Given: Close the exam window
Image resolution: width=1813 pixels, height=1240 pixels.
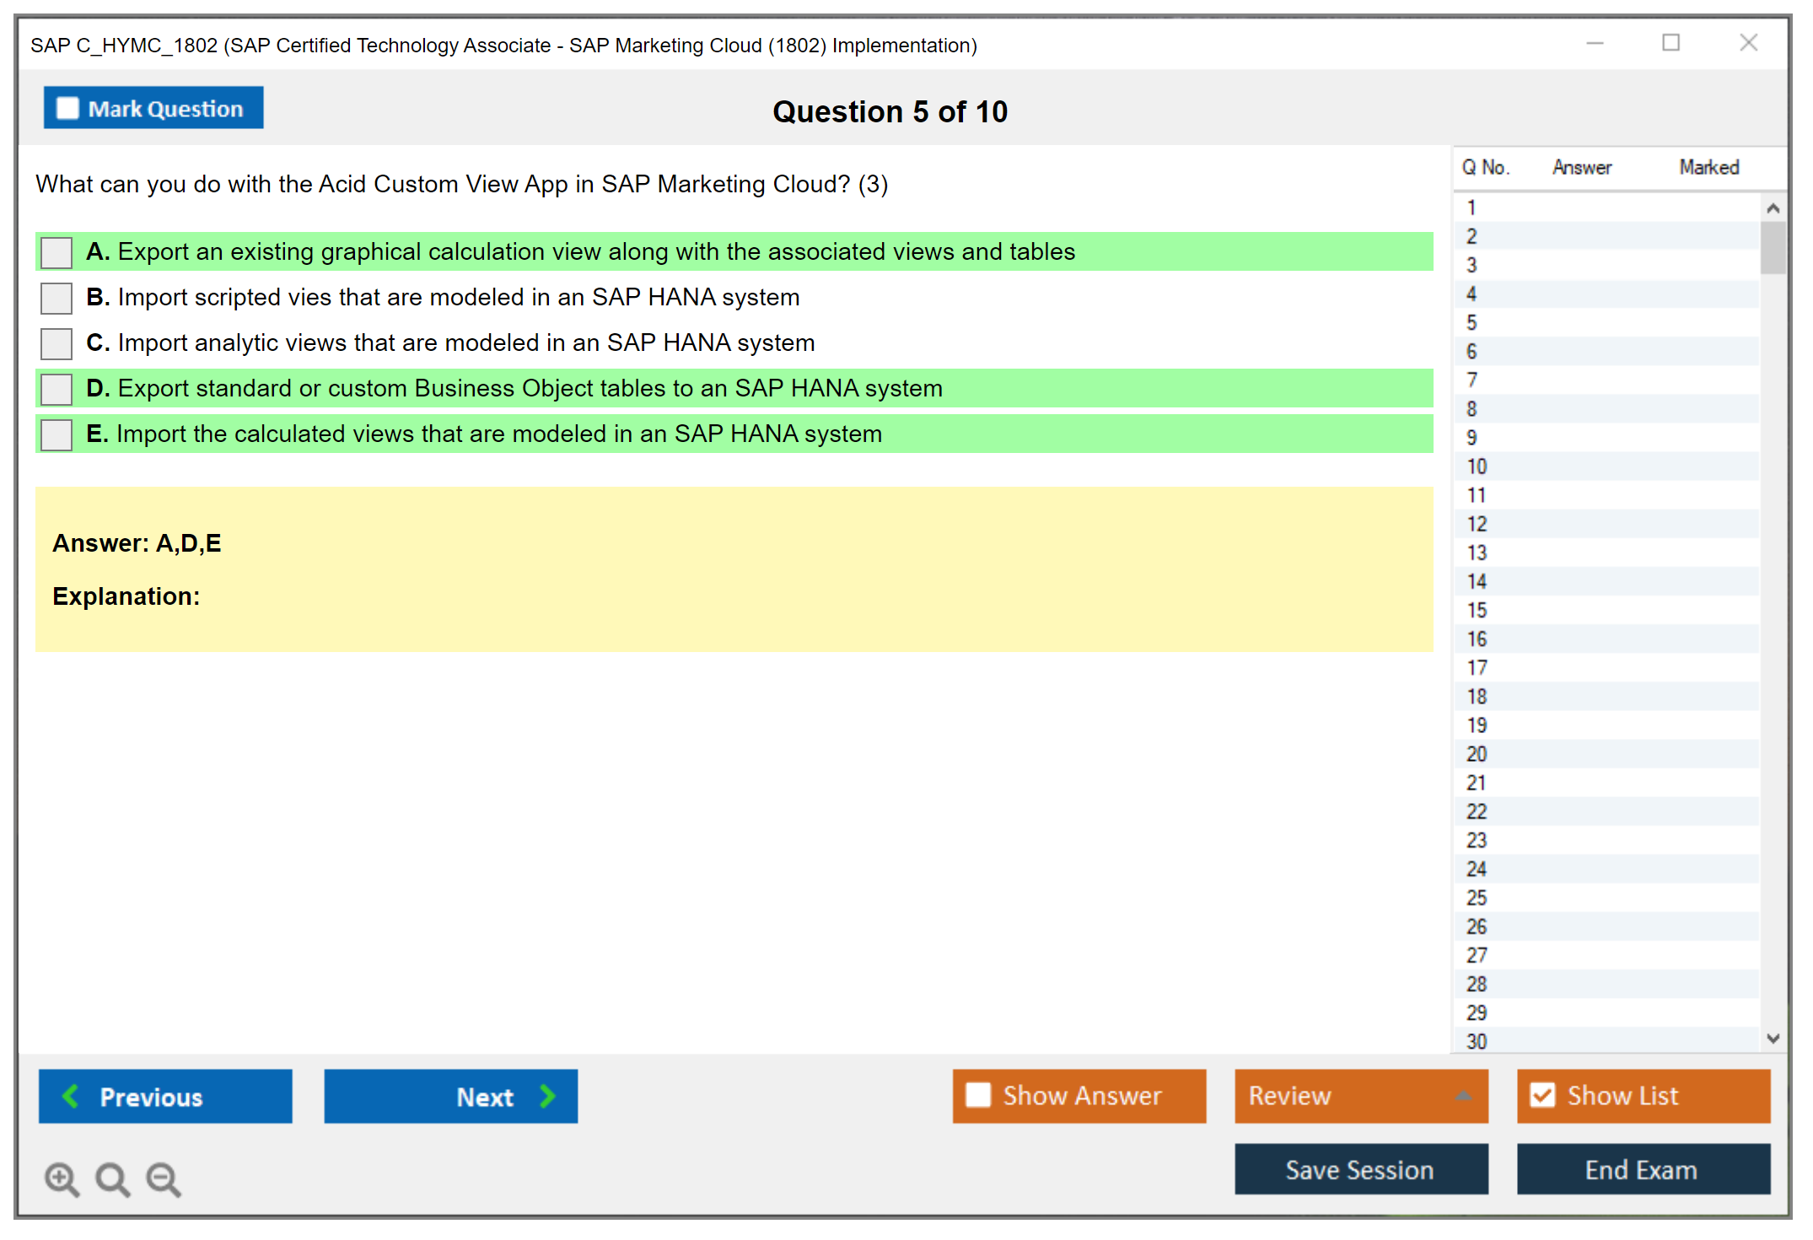Looking at the screenshot, I should [1748, 43].
